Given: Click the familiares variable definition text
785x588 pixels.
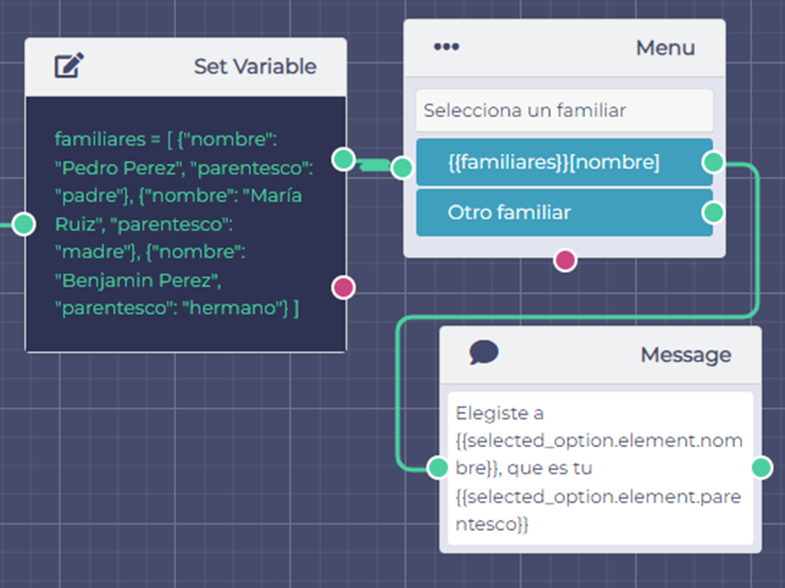Looking at the screenshot, I should click(x=184, y=224).
